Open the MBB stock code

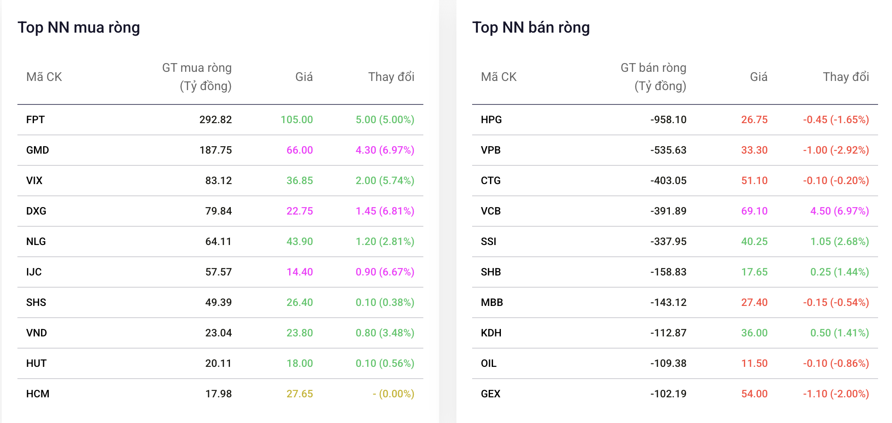(492, 302)
